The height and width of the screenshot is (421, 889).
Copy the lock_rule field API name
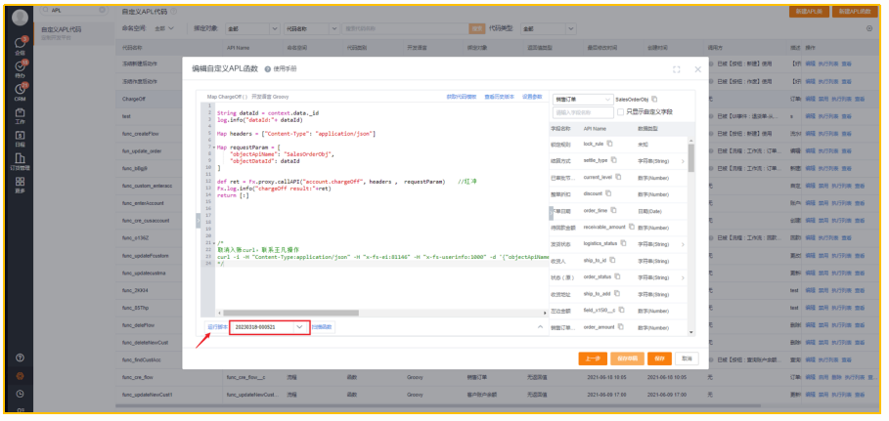point(609,144)
